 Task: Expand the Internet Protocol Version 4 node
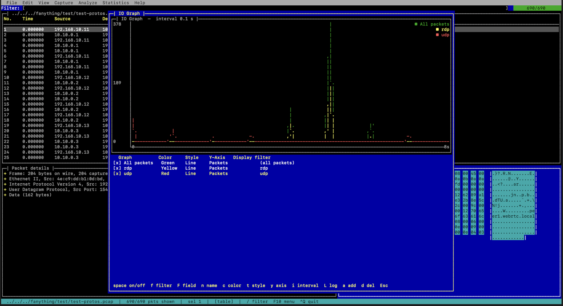click(x=5, y=184)
